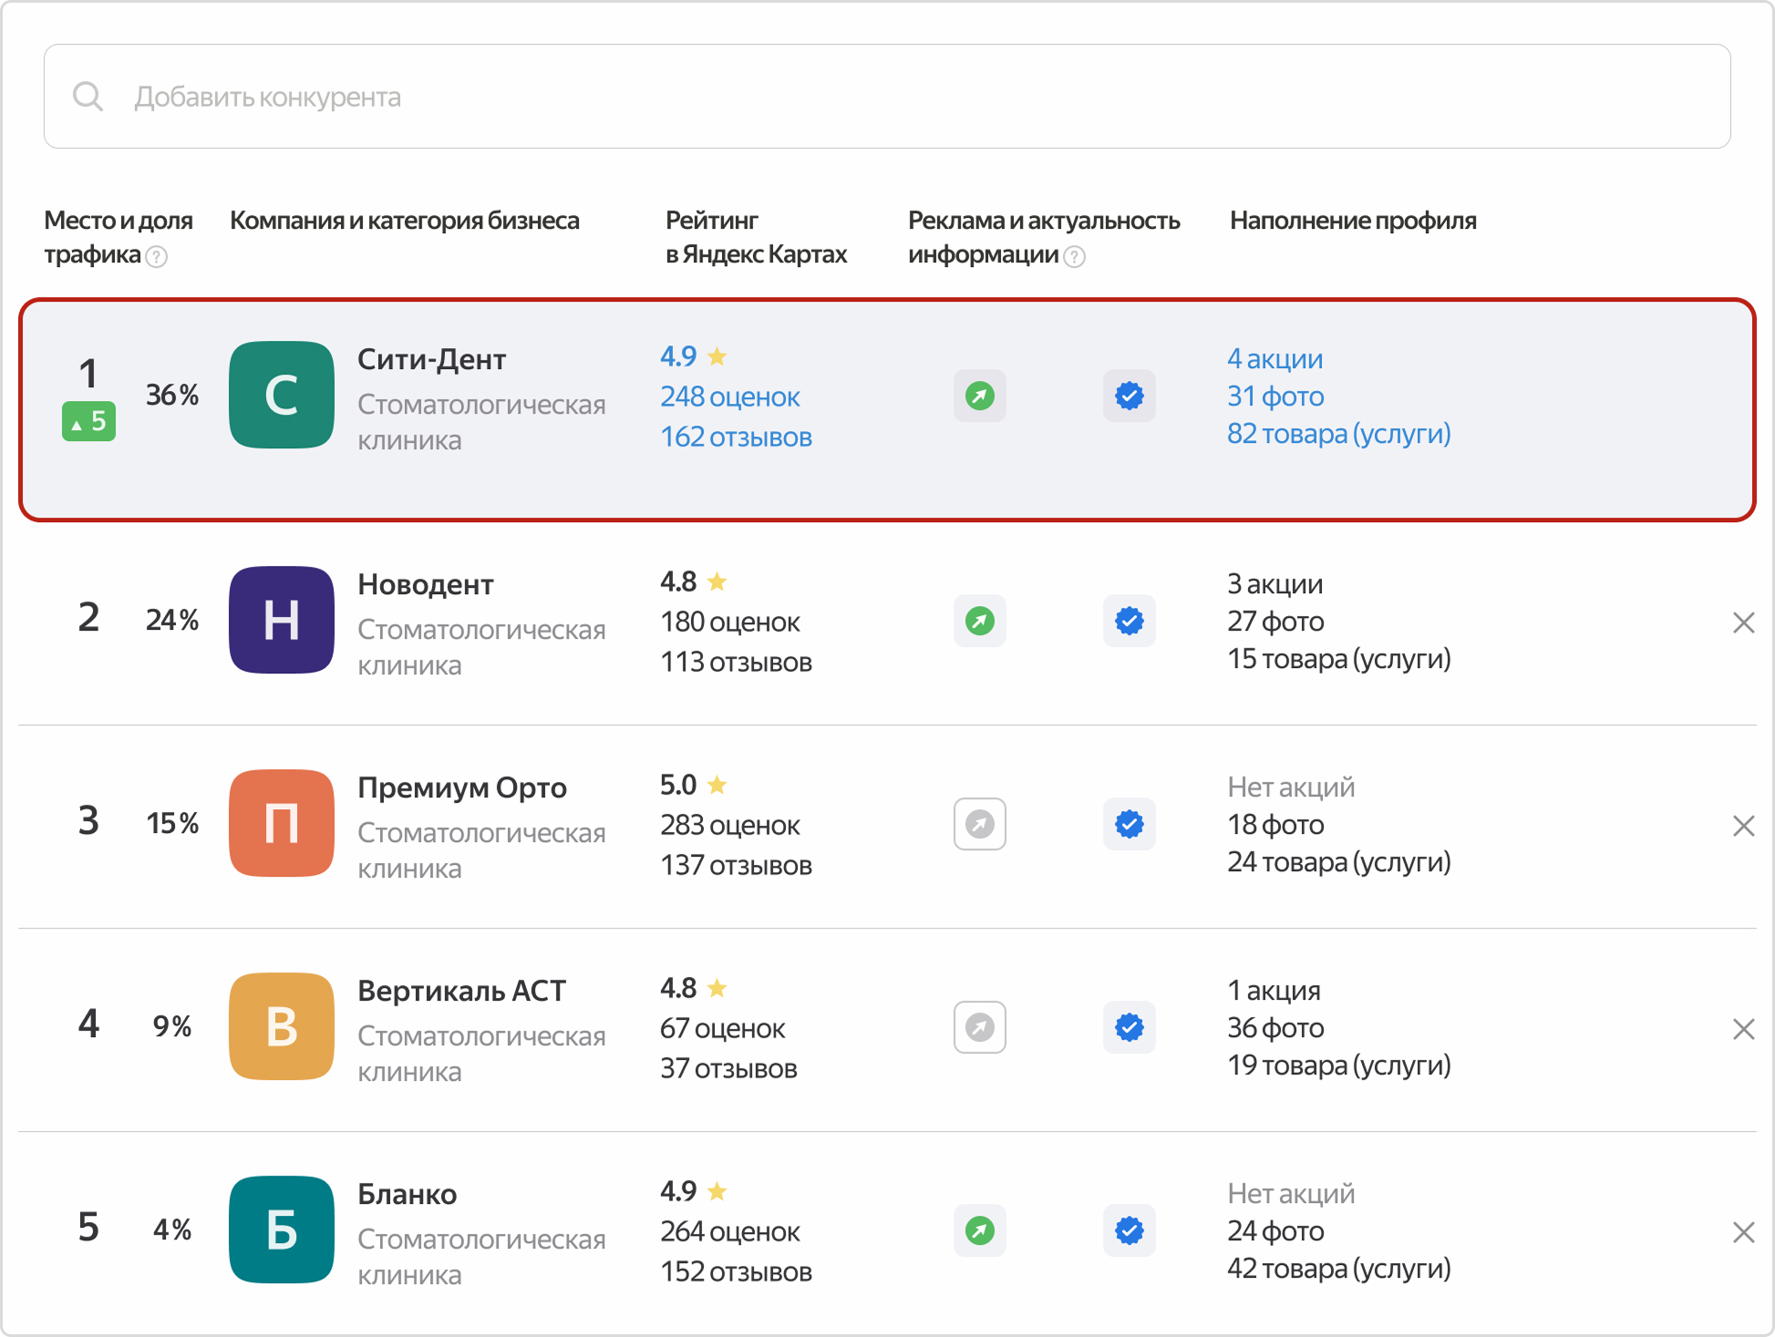Image resolution: width=1775 pixels, height=1337 pixels.
Task: Remove Вертикаль АСТ using its X button
Action: tap(1744, 1027)
